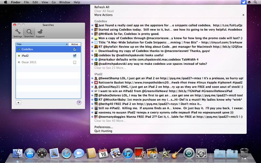Open App Store from the Dock
Screen dimensions: 261x163
(30, 153)
